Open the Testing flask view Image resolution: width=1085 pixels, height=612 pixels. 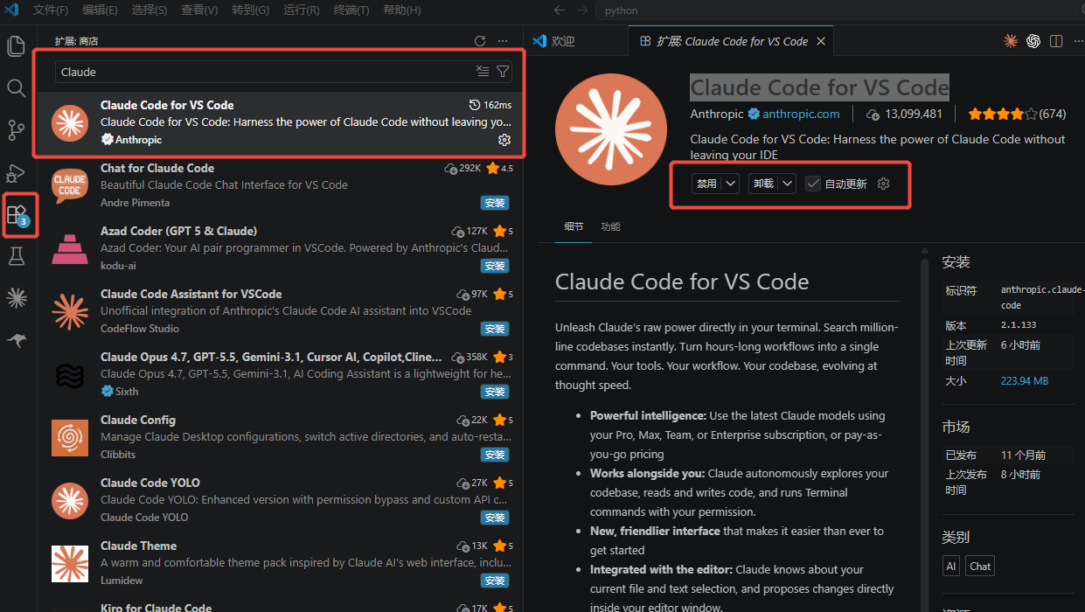16,256
